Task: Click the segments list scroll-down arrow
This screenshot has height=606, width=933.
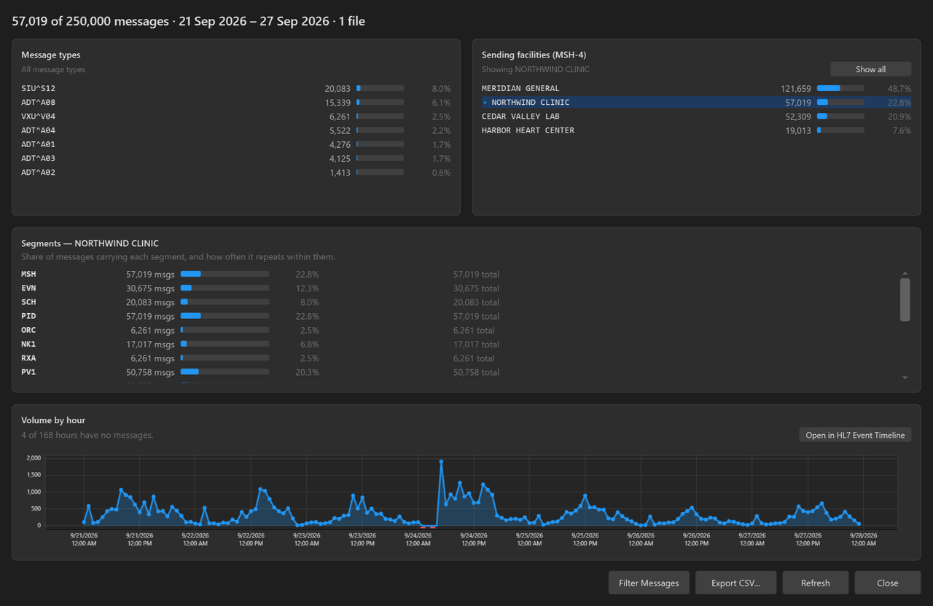Action: [x=905, y=377]
